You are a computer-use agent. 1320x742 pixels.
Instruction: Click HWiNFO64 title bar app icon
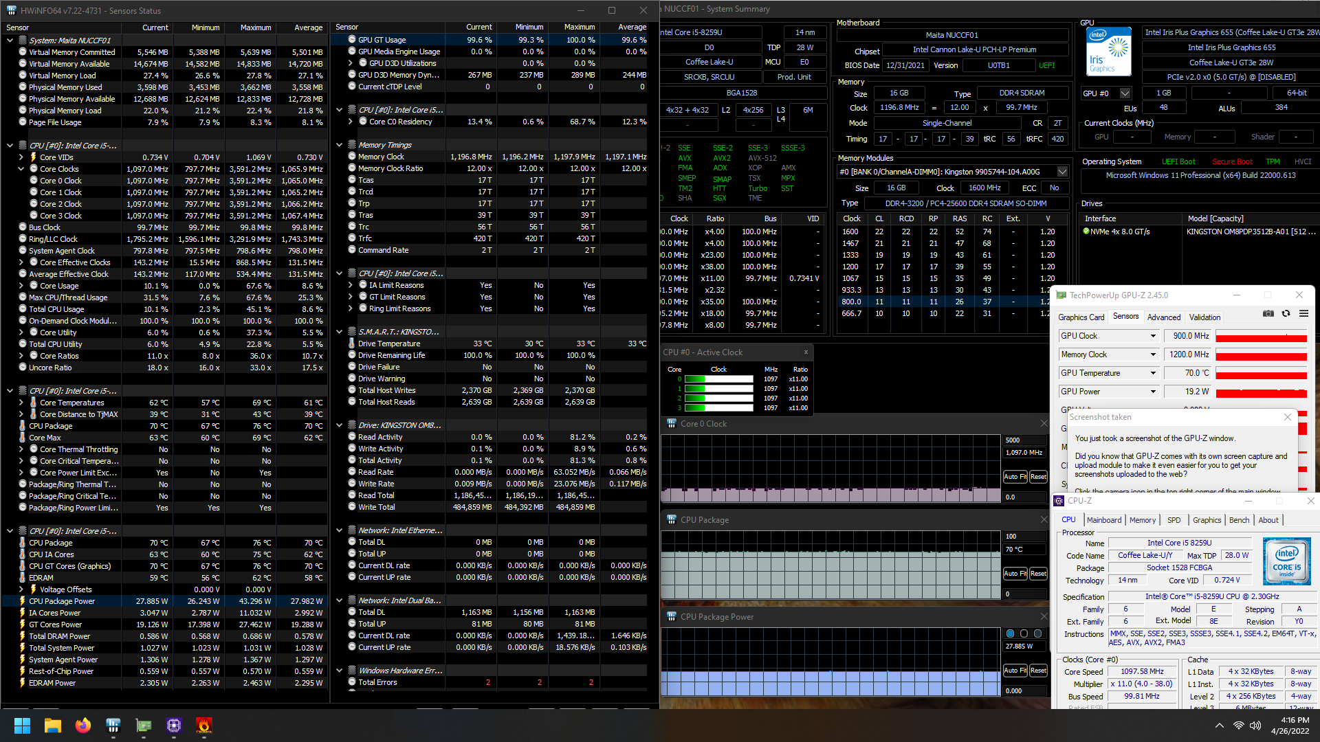coord(11,10)
